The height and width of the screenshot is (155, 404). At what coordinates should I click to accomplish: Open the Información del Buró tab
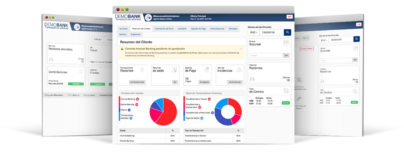coord(164,28)
